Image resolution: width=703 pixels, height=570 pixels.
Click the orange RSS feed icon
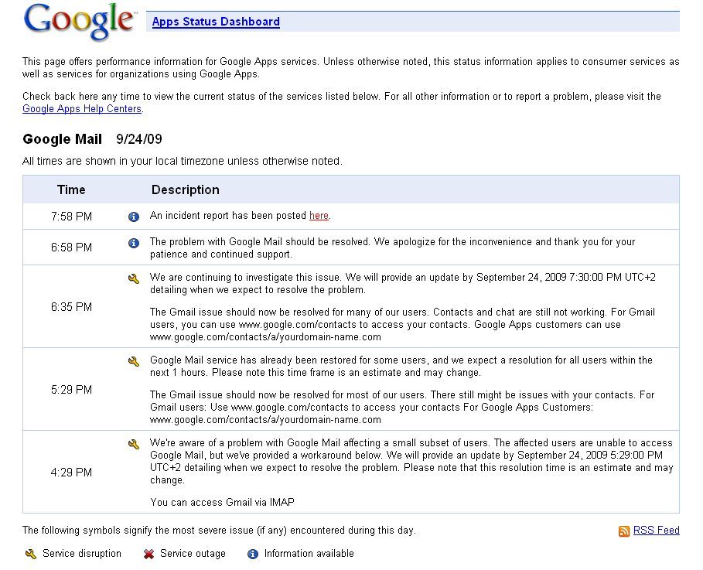(624, 531)
